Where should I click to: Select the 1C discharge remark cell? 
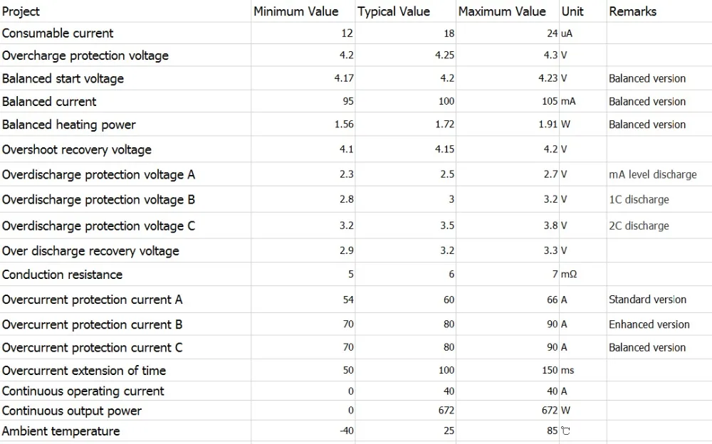click(x=639, y=199)
